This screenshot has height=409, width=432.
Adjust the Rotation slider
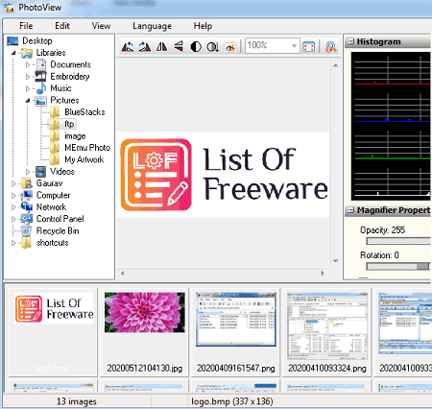click(x=398, y=266)
